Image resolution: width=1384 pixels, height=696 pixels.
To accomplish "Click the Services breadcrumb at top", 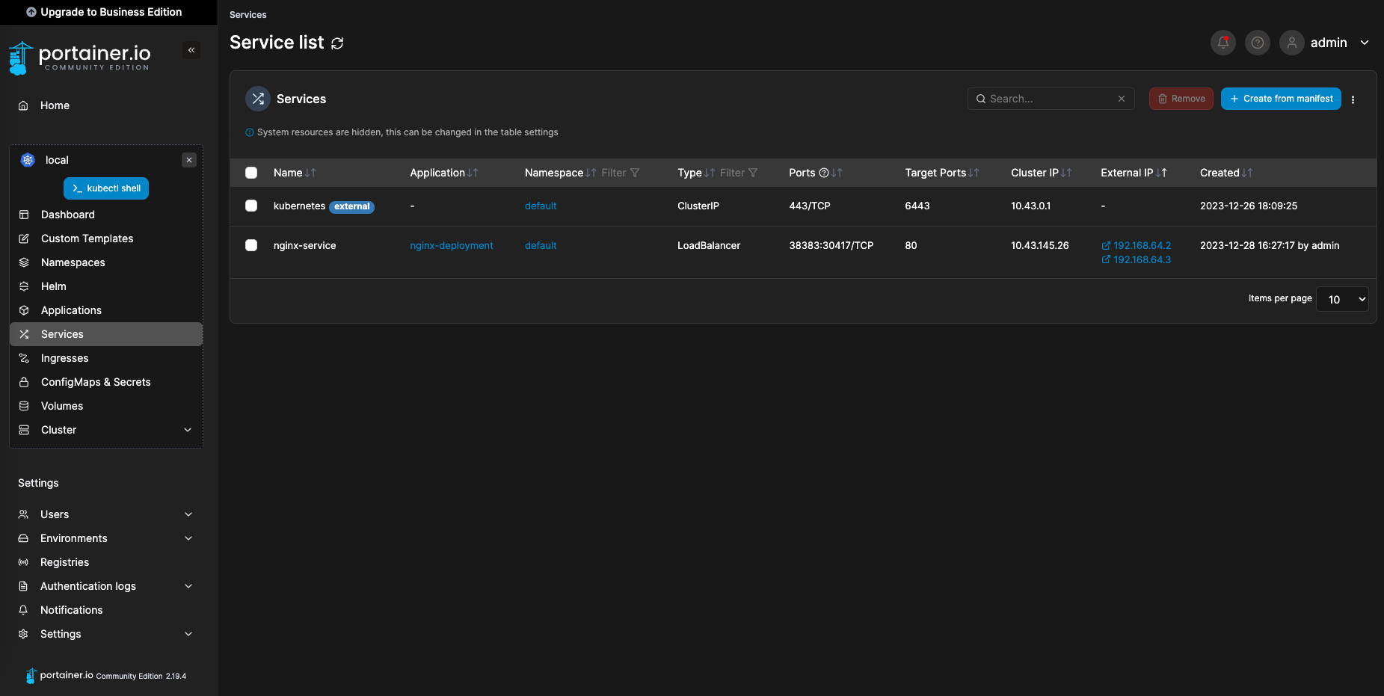I will 248,15.
